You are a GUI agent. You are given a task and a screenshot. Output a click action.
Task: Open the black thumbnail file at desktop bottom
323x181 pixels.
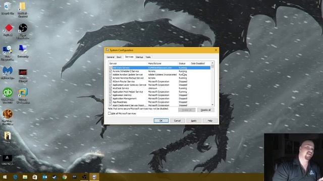[x=7, y=160]
